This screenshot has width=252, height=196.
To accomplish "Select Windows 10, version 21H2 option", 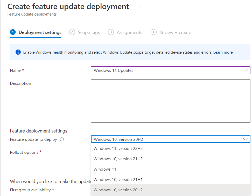I will 171,159.
